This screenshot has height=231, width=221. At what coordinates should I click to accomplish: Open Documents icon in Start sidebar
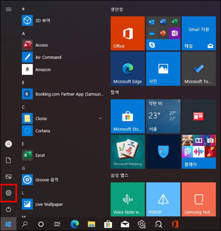pos(8,160)
